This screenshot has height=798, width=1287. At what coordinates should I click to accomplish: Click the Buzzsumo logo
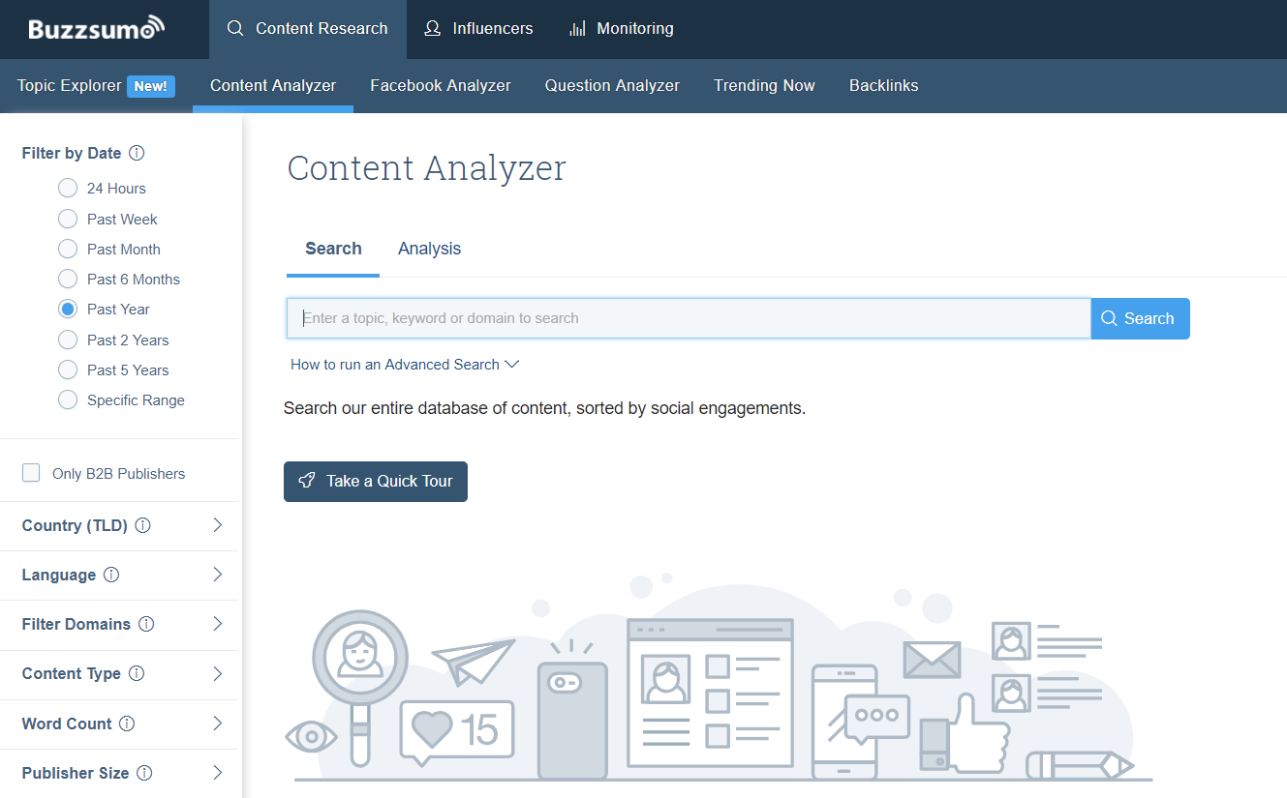96,28
